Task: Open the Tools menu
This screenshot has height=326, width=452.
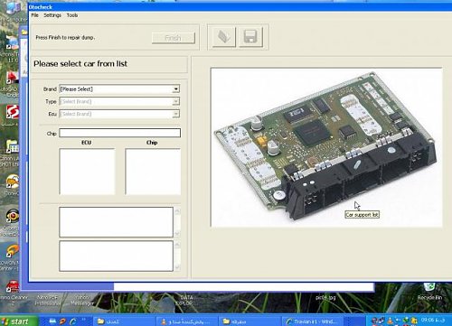Action: coord(72,15)
